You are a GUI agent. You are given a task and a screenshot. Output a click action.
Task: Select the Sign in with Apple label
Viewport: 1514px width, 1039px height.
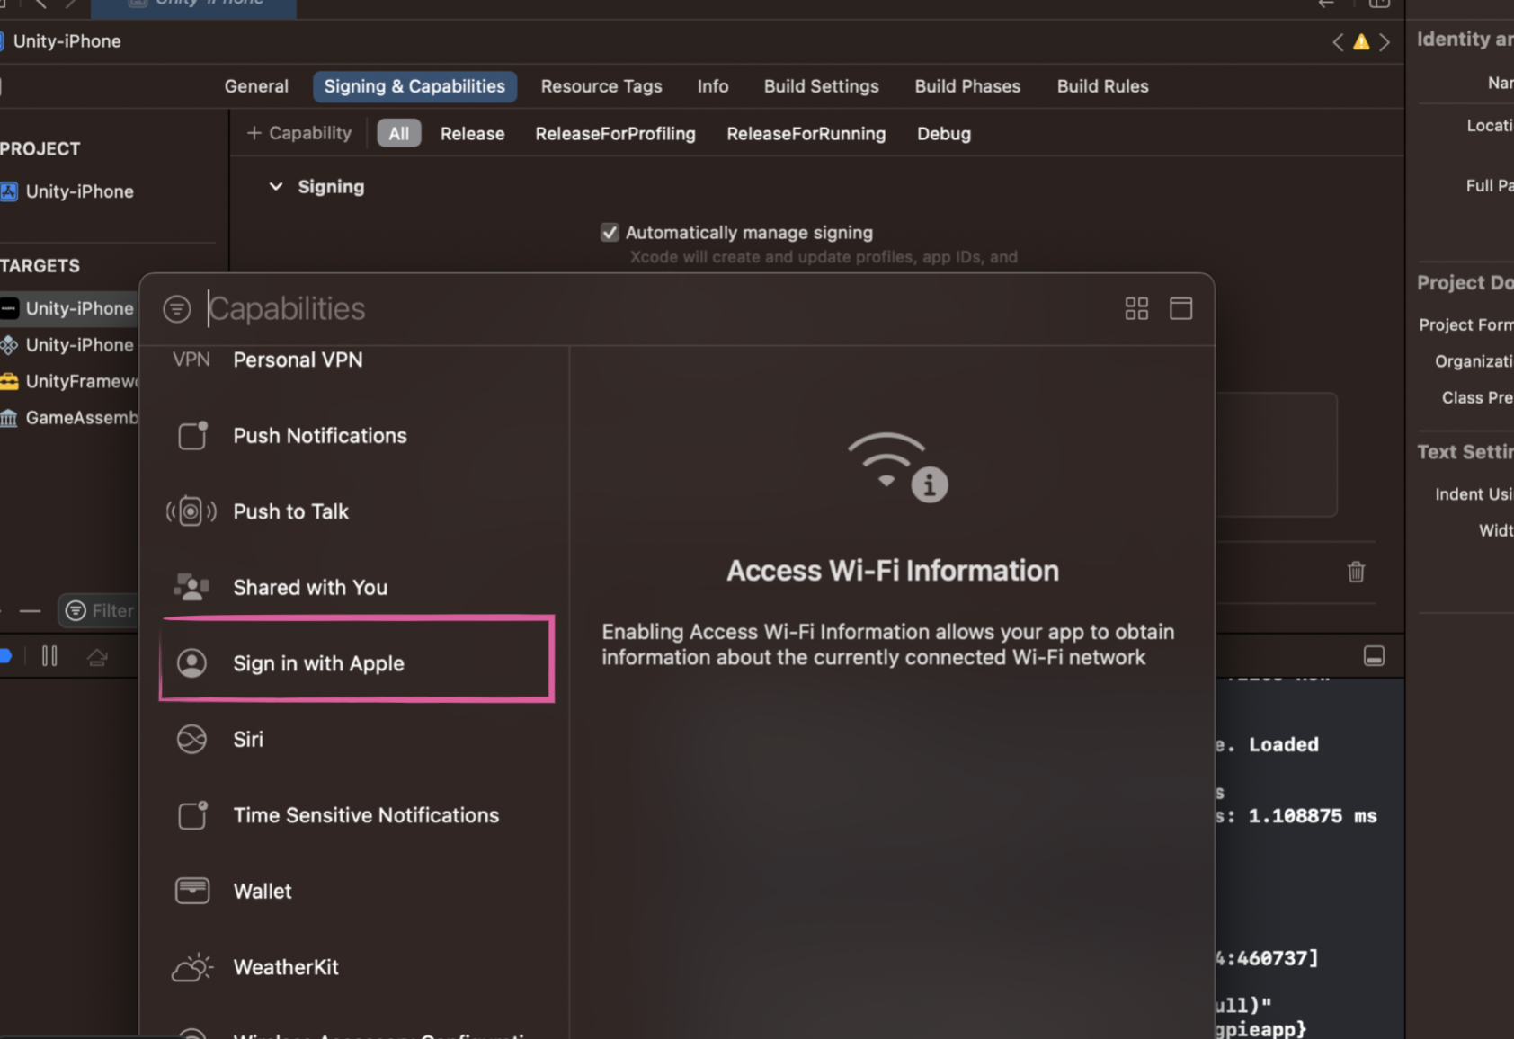[318, 663]
